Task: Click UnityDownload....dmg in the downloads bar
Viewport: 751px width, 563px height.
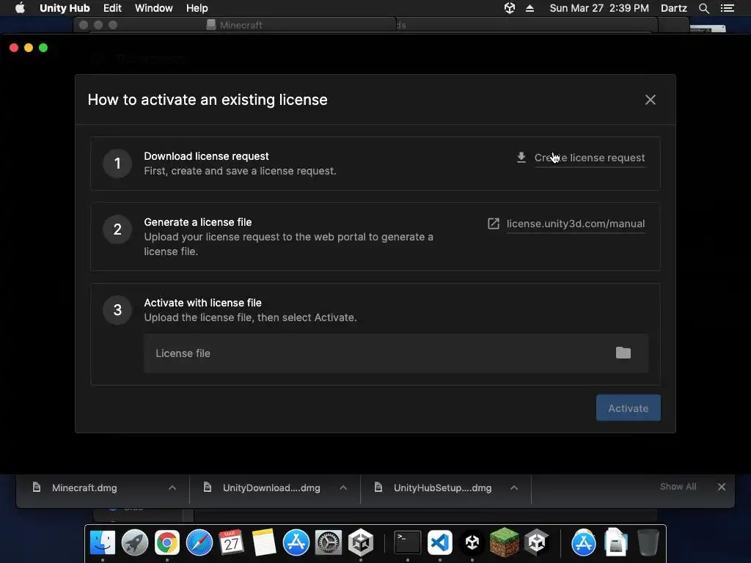Action: tap(271, 487)
